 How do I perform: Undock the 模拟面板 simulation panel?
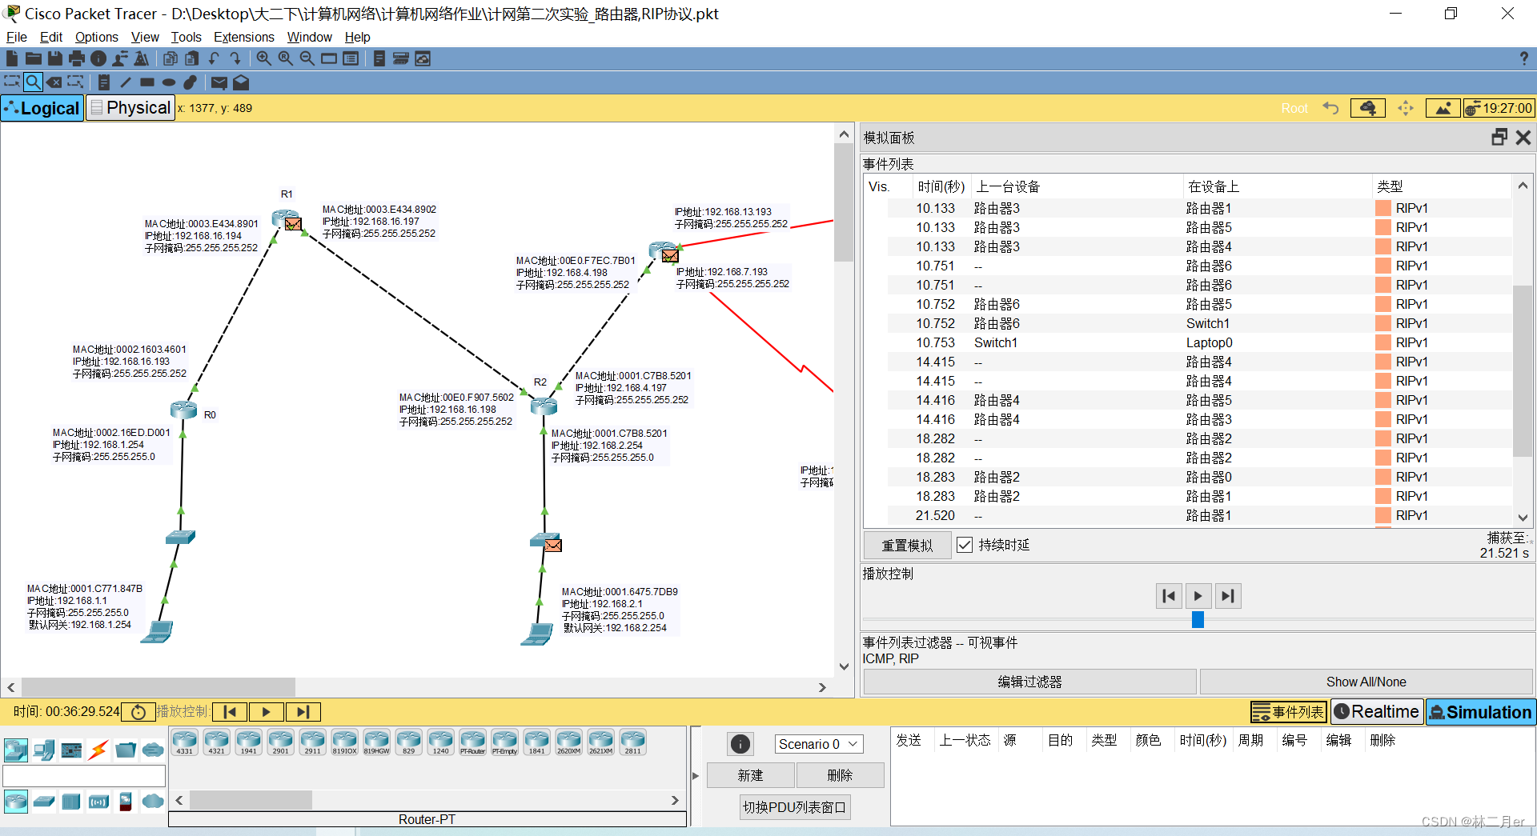tap(1499, 138)
